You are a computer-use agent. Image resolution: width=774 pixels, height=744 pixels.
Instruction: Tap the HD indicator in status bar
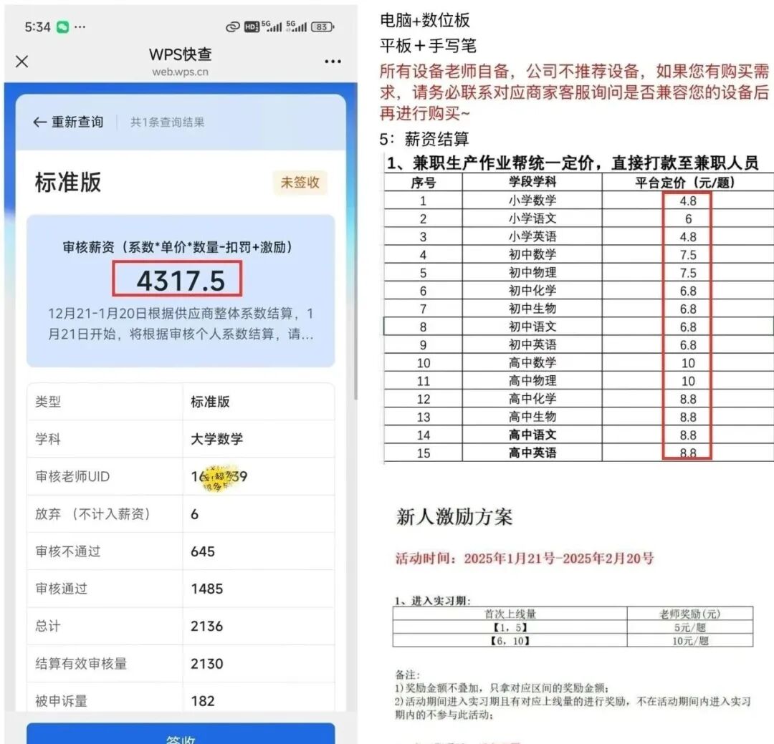coord(251,27)
